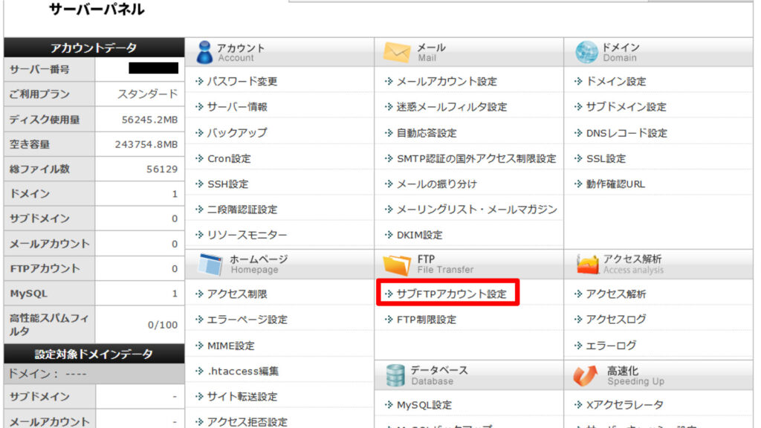
Task: Click the 56245.2MB disk usage value
Action: click(x=149, y=120)
